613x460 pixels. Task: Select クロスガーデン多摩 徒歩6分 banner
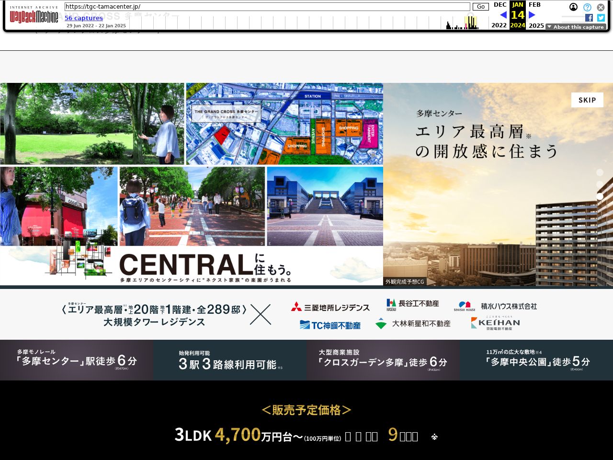383,360
